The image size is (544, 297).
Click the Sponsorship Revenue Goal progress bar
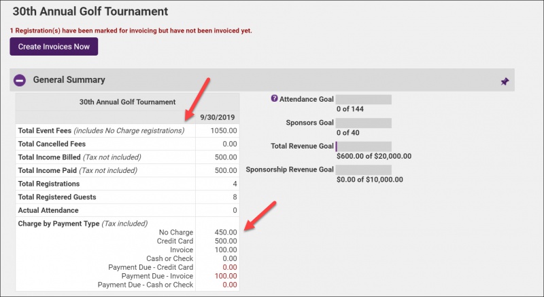pyautogui.click(x=364, y=170)
